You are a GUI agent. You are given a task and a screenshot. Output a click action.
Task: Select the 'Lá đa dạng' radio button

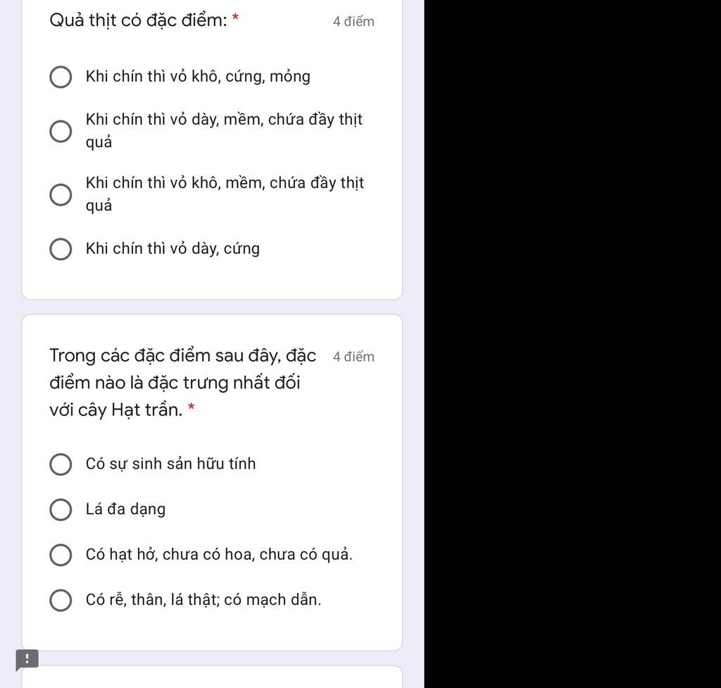pyautogui.click(x=61, y=510)
